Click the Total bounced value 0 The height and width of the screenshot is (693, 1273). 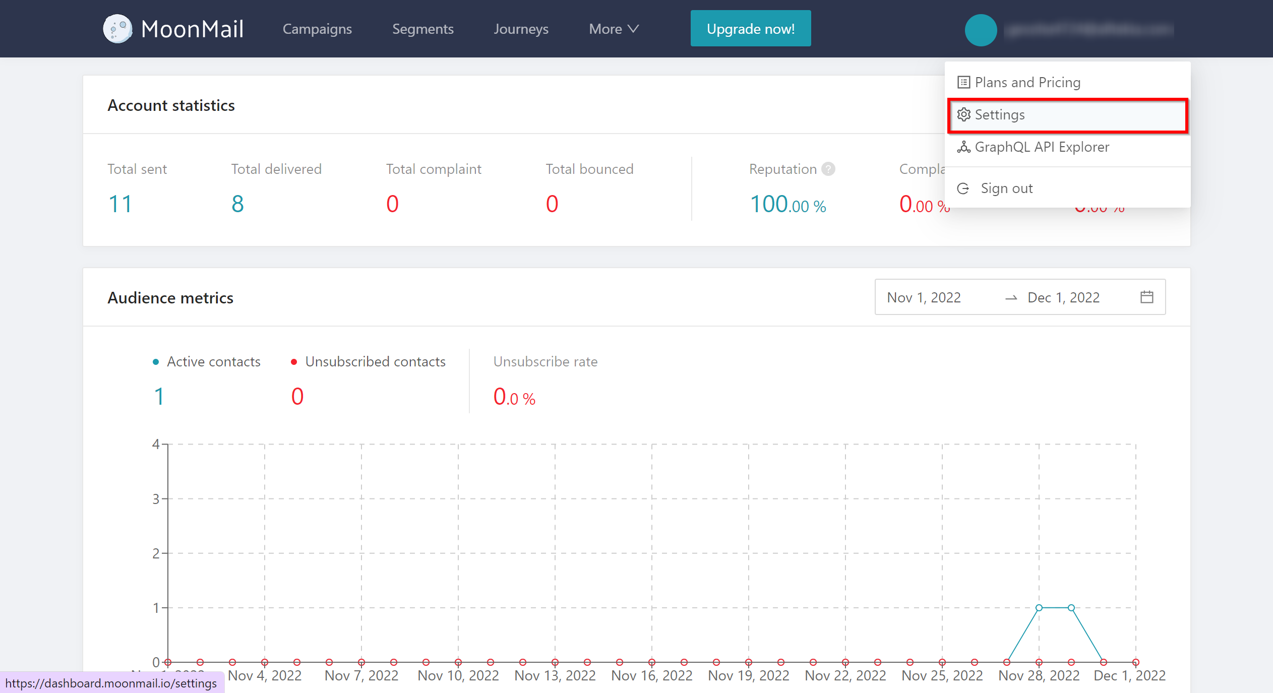(552, 204)
